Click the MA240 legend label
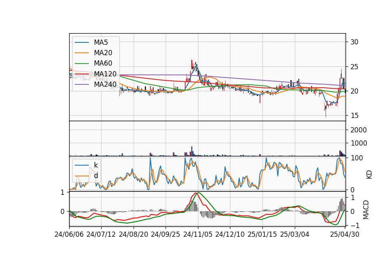The height and width of the screenshot is (276, 384). tap(105, 84)
